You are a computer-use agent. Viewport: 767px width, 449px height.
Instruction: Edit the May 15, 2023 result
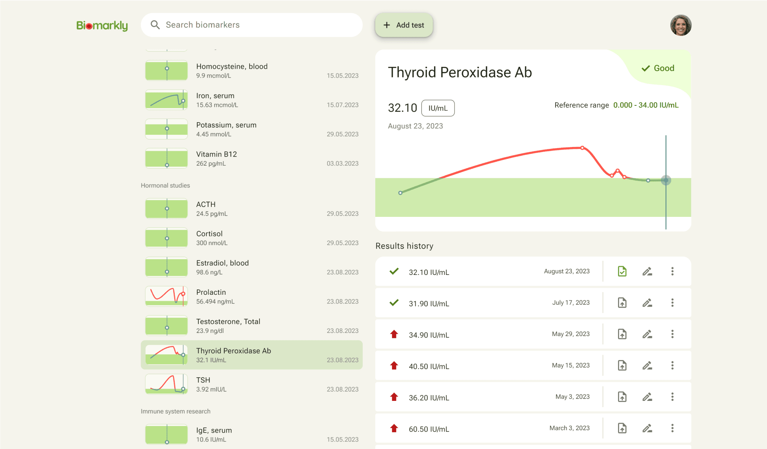pos(647,365)
